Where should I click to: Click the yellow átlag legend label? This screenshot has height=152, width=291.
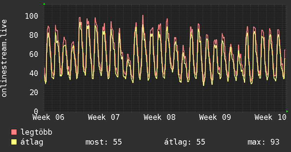[32, 142]
